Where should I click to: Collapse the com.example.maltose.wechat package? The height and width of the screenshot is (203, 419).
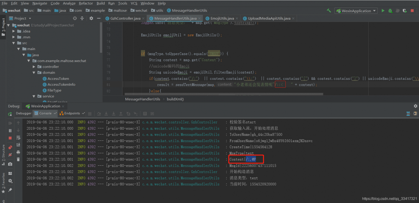(29, 61)
